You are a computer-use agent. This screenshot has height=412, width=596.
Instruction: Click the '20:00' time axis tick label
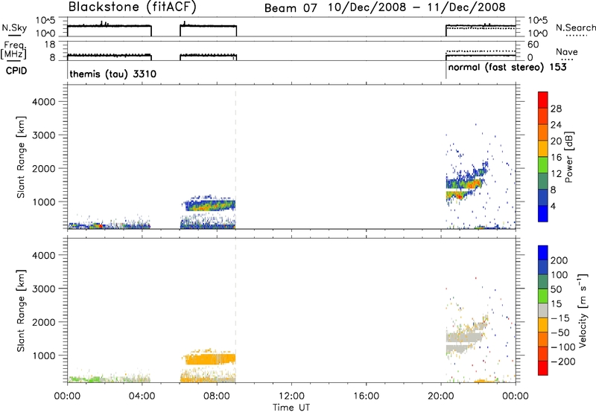click(441, 396)
